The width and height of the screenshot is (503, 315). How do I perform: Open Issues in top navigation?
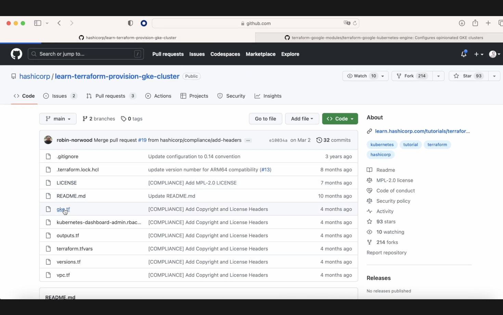[197, 54]
